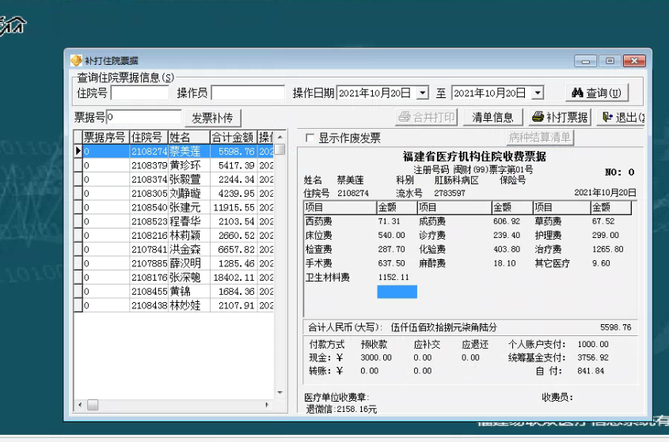
Task: Click the horizontal scrollbar thumb
Action: pyautogui.click(x=93, y=405)
